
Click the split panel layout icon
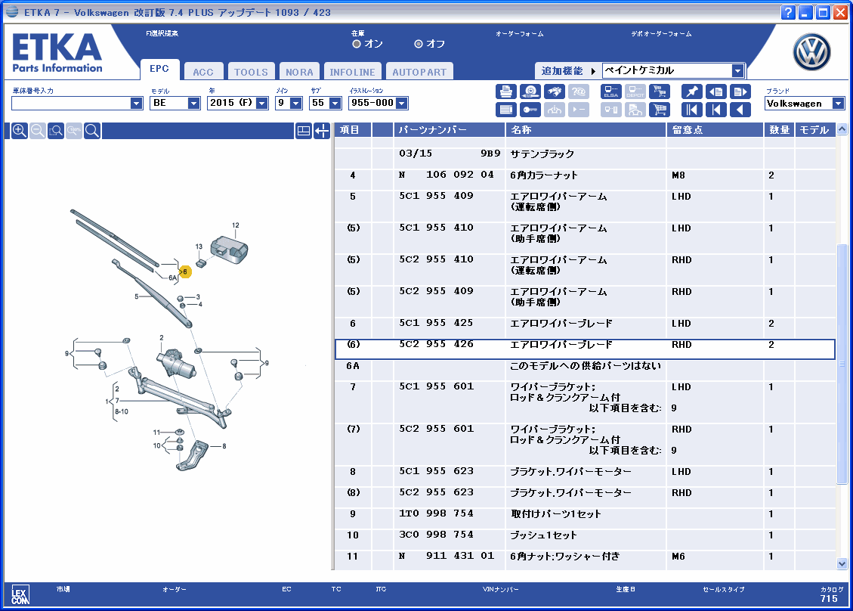(304, 131)
